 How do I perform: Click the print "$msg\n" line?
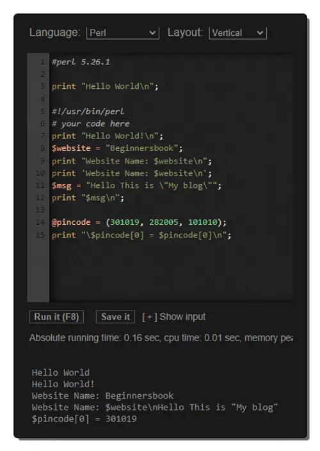(88, 198)
